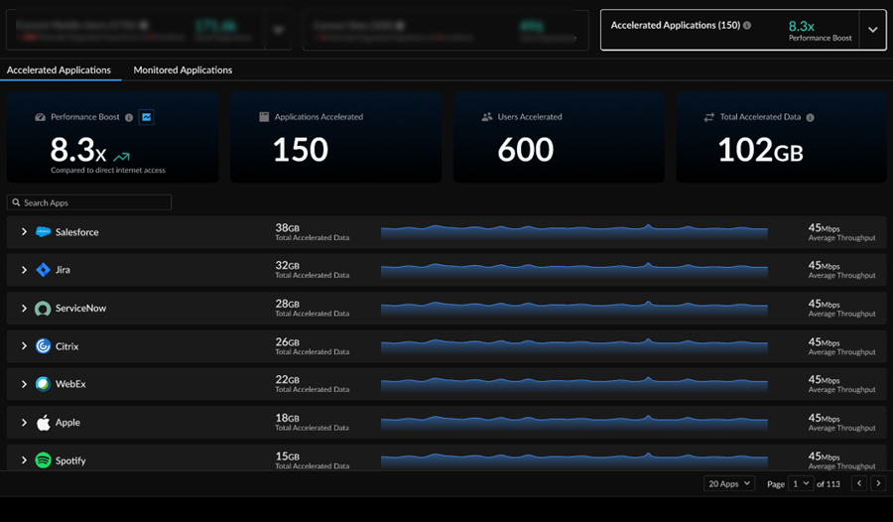Click the Apple logo

click(x=44, y=423)
